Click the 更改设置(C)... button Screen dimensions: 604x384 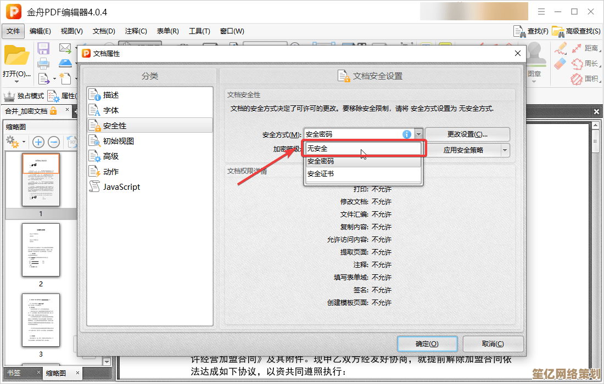click(467, 134)
